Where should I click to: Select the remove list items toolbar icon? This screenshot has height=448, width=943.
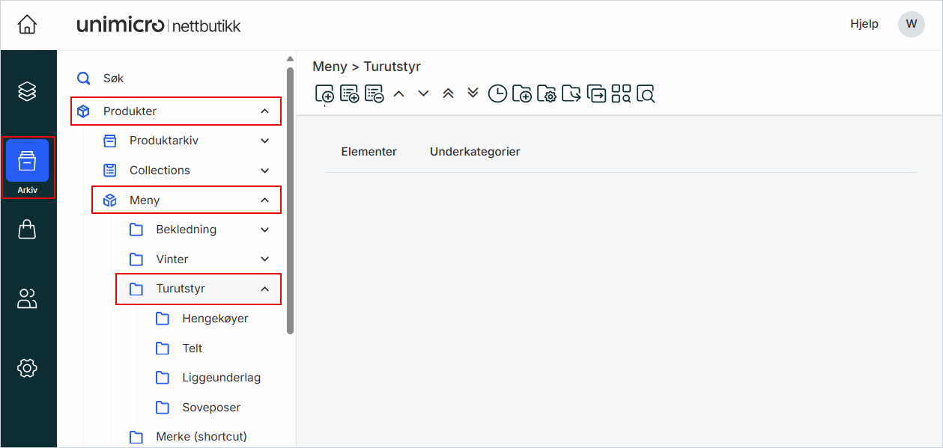(x=372, y=93)
